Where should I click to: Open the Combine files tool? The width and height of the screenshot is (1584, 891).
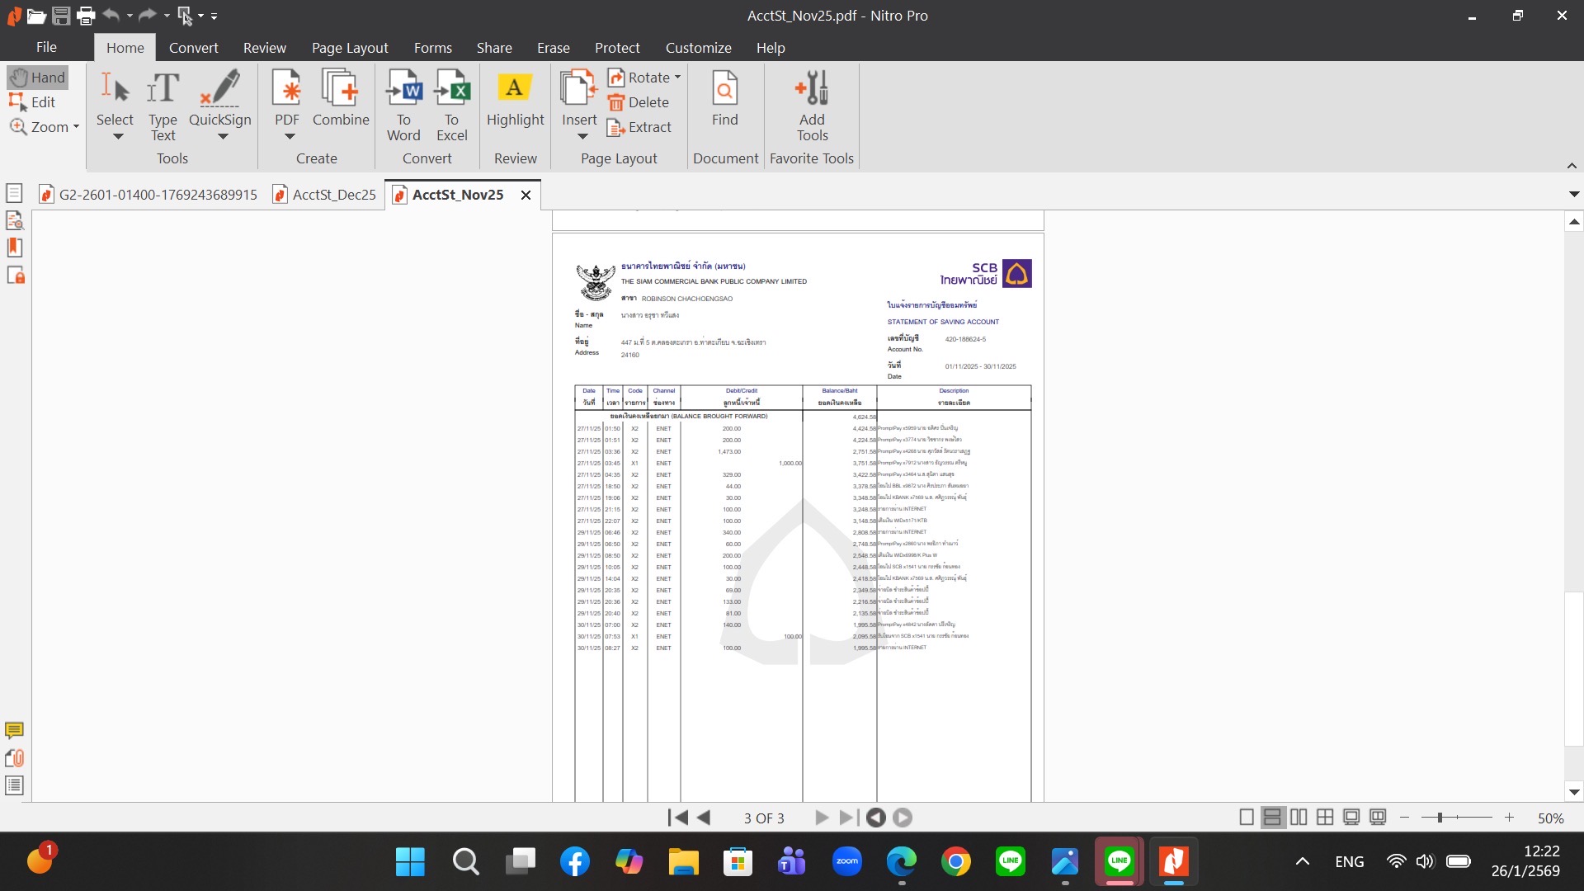click(x=341, y=101)
